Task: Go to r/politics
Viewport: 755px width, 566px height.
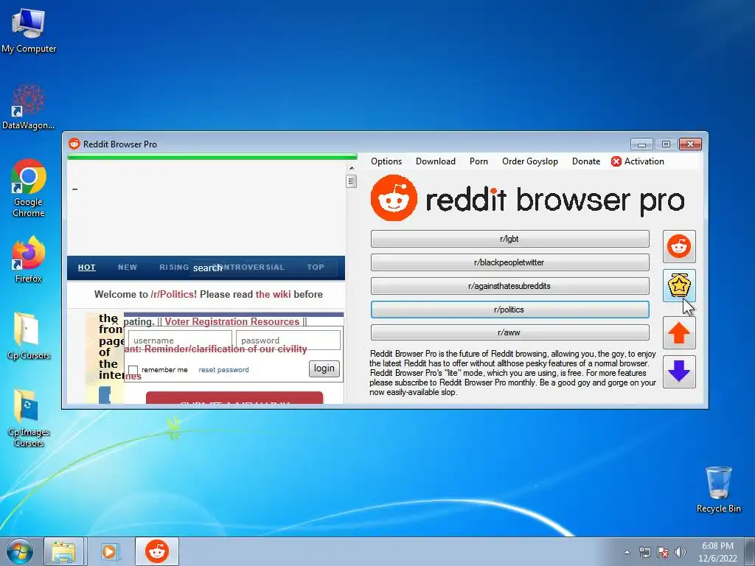Action: pyautogui.click(x=510, y=310)
